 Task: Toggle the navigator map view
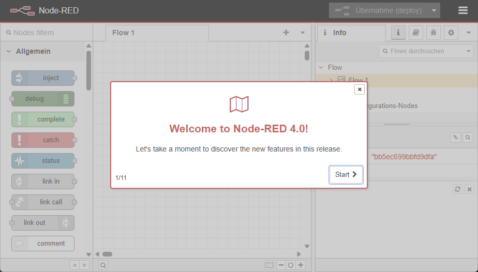[x=269, y=265]
